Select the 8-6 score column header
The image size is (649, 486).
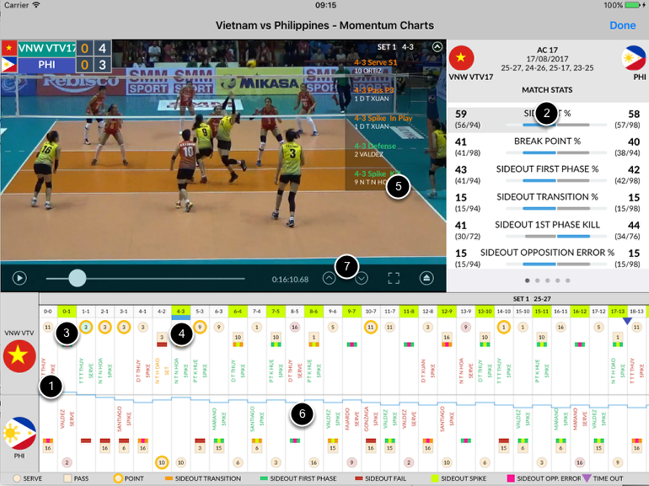pos(314,312)
